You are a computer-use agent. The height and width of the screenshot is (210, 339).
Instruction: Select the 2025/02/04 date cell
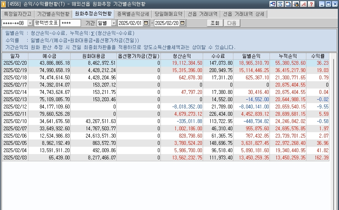point(15,151)
